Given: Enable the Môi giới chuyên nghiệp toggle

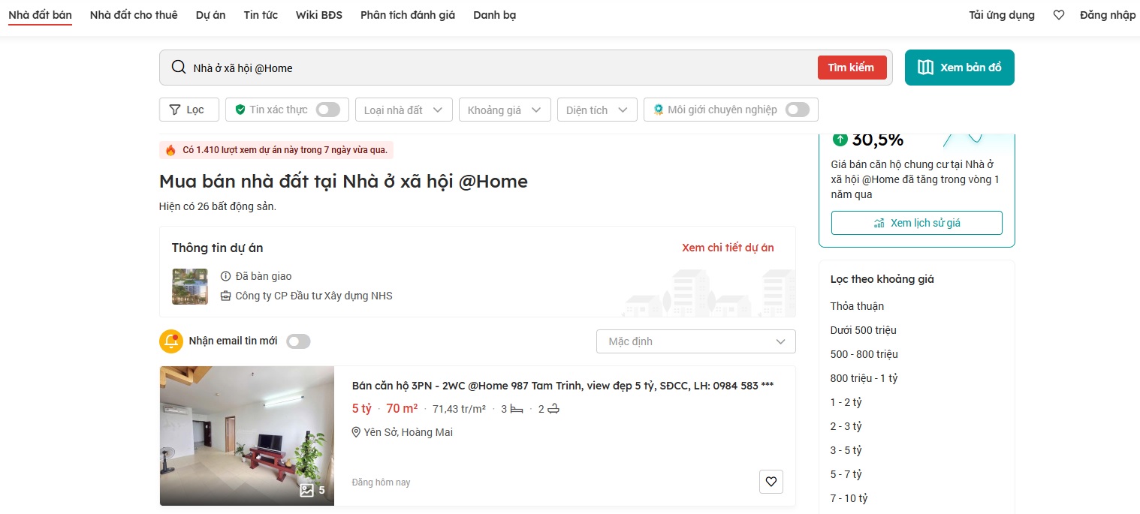Looking at the screenshot, I should pyautogui.click(x=798, y=110).
